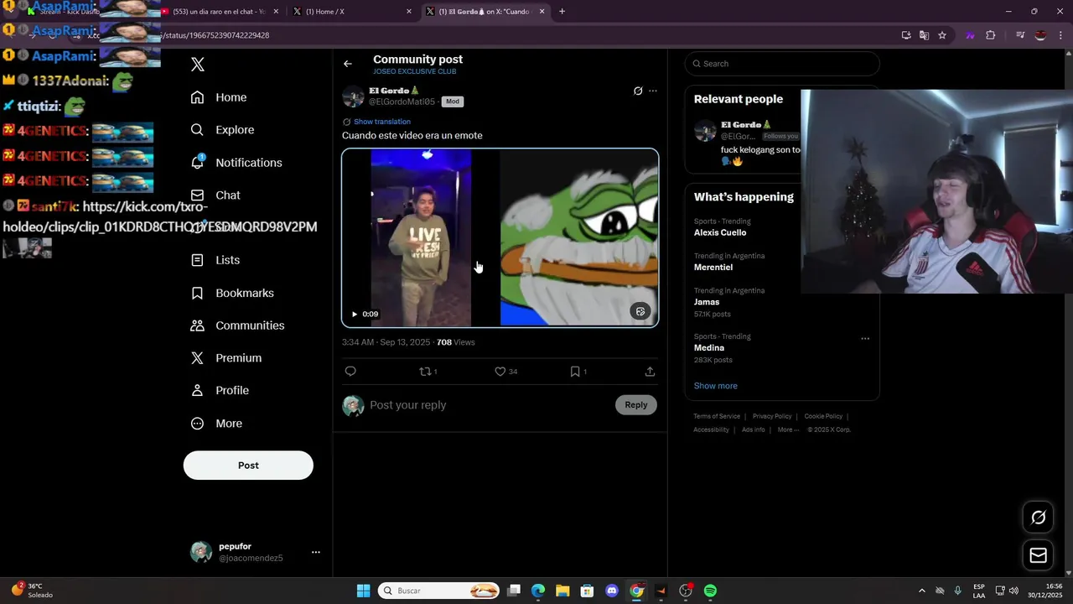Click the X logo in the sidebar
Image resolution: width=1073 pixels, height=604 pixels.
tap(198, 65)
